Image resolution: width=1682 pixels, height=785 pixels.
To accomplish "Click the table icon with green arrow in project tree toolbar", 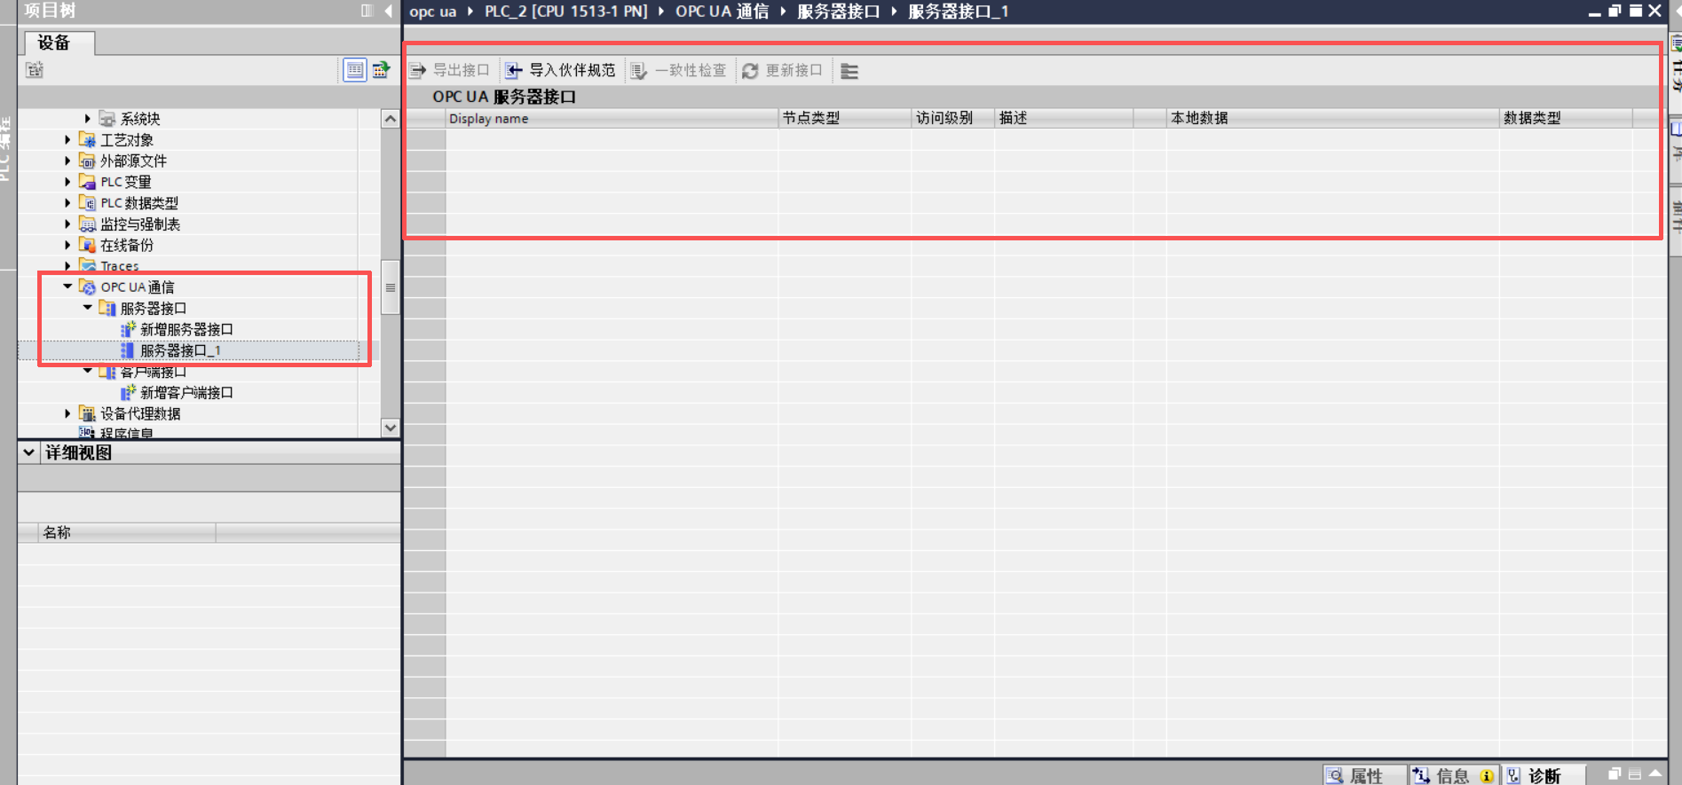I will 381,70.
